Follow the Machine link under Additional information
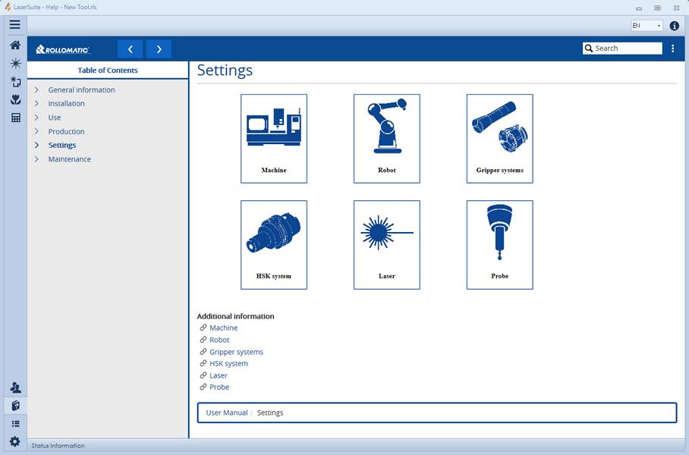The image size is (689, 455). (223, 328)
